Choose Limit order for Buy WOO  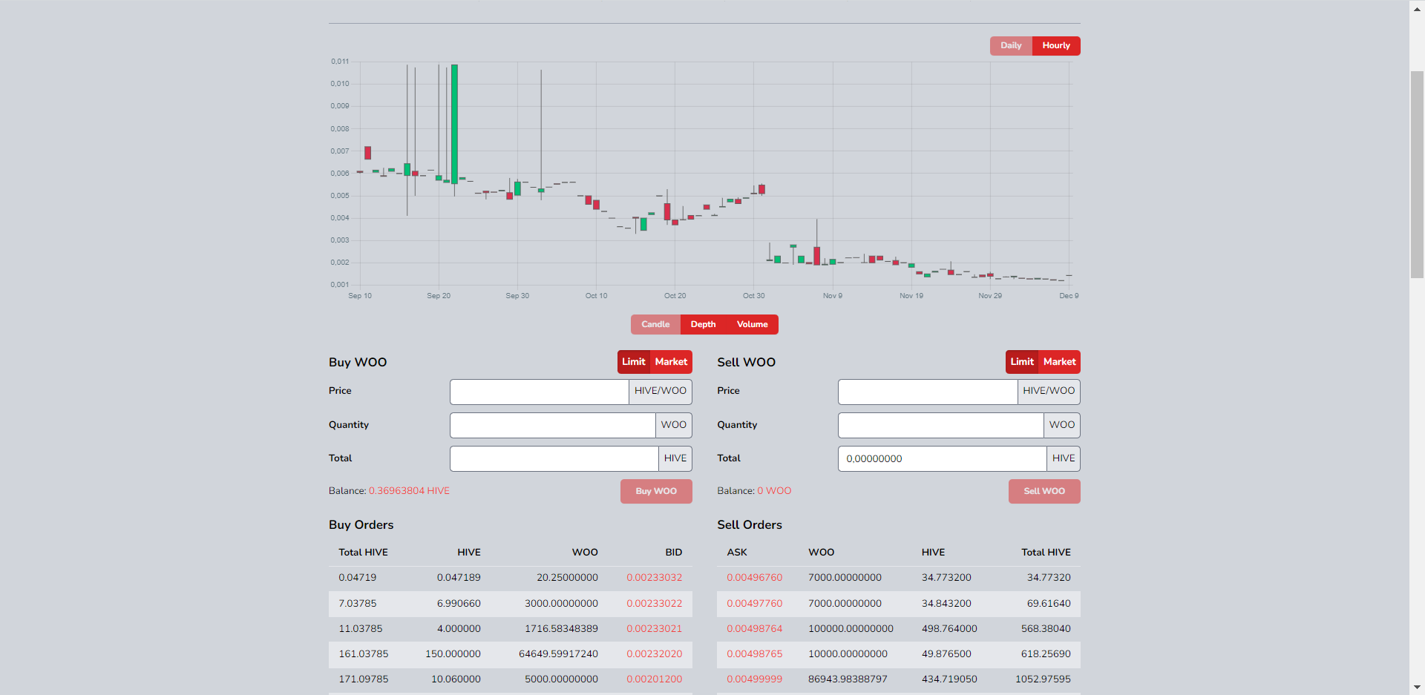pos(634,362)
